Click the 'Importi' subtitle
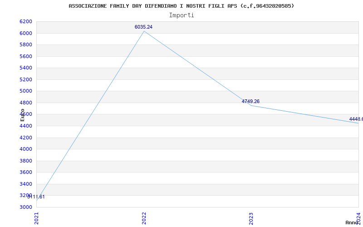The width and height of the screenshot is (363, 227). (181, 15)
